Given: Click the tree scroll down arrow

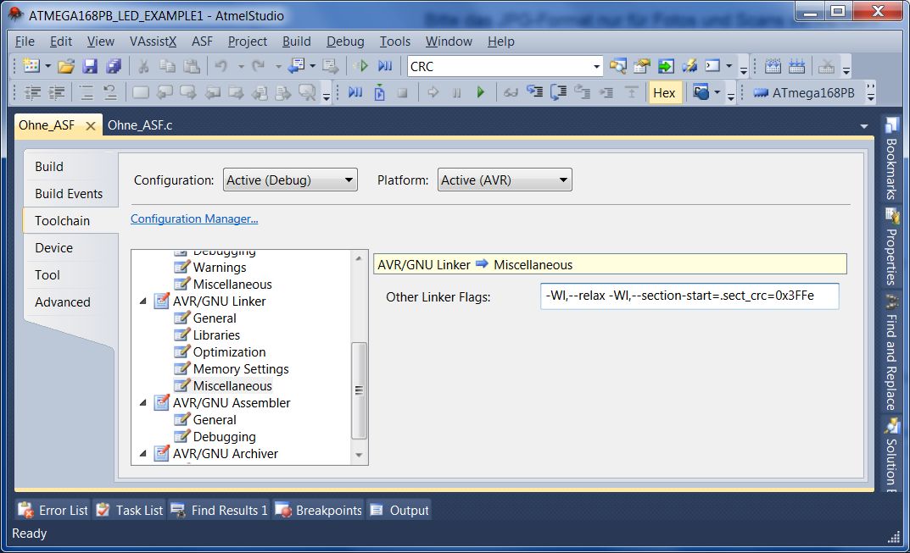Looking at the screenshot, I should (359, 455).
